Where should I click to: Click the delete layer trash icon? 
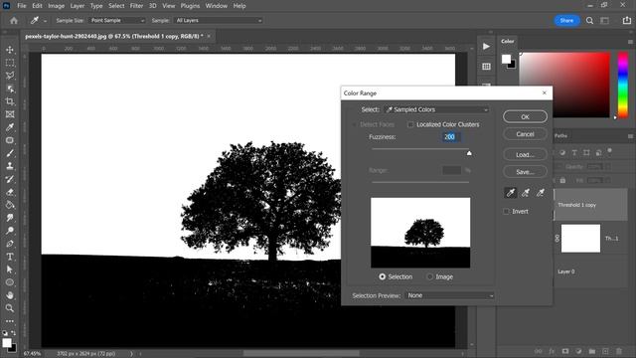(x=619, y=351)
